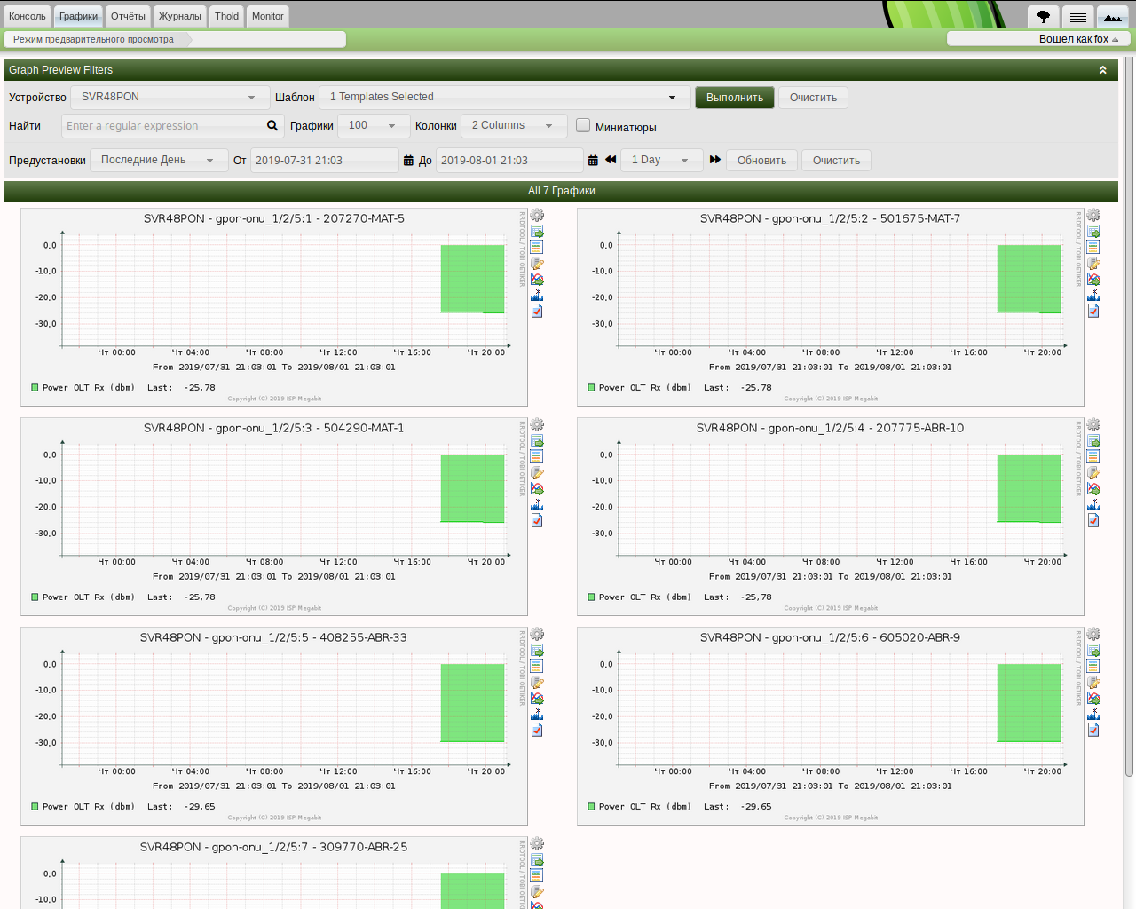
Task: Open the Thold tab
Action: (227, 16)
